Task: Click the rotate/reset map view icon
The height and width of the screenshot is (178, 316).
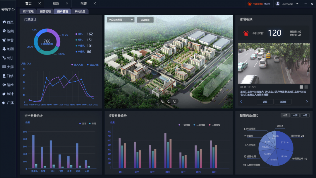Action: [169, 101]
